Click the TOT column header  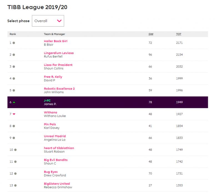click(179, 34)
